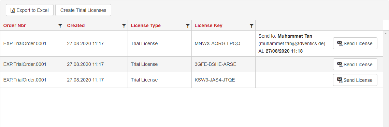Click the Excel icon in Export button
Viewport: 389px width, 127px height.
coord(13,11)
